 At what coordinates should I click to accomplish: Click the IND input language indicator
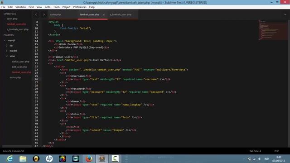coord(266,159)
